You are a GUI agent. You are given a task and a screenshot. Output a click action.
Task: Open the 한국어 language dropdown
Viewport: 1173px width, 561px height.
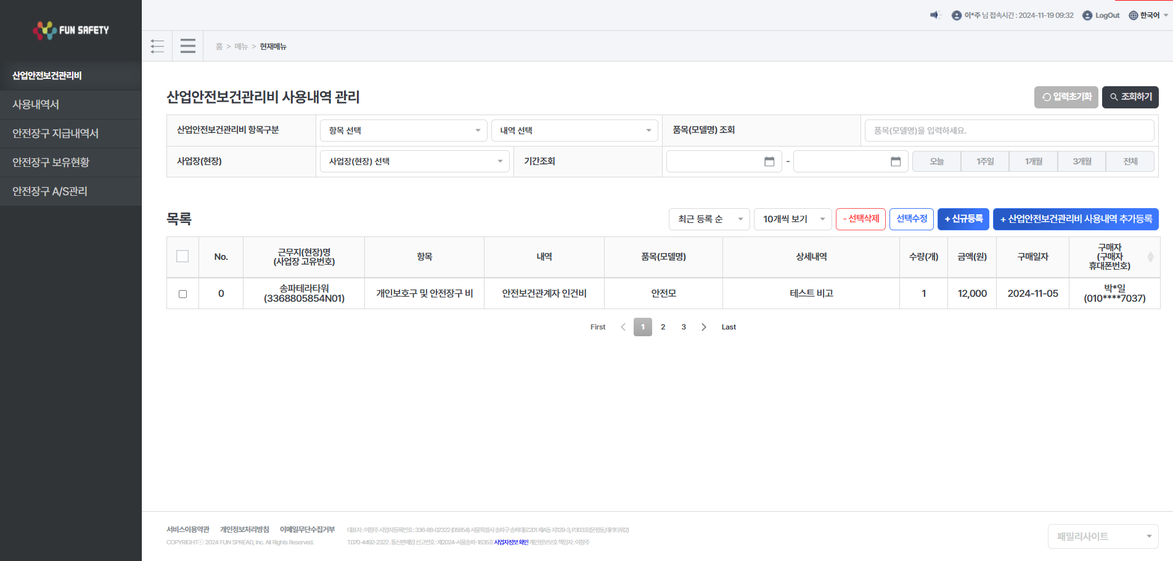click(1149, 15)
